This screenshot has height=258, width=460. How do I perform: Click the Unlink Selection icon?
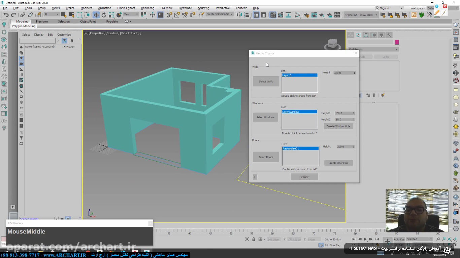pos(30,15)
